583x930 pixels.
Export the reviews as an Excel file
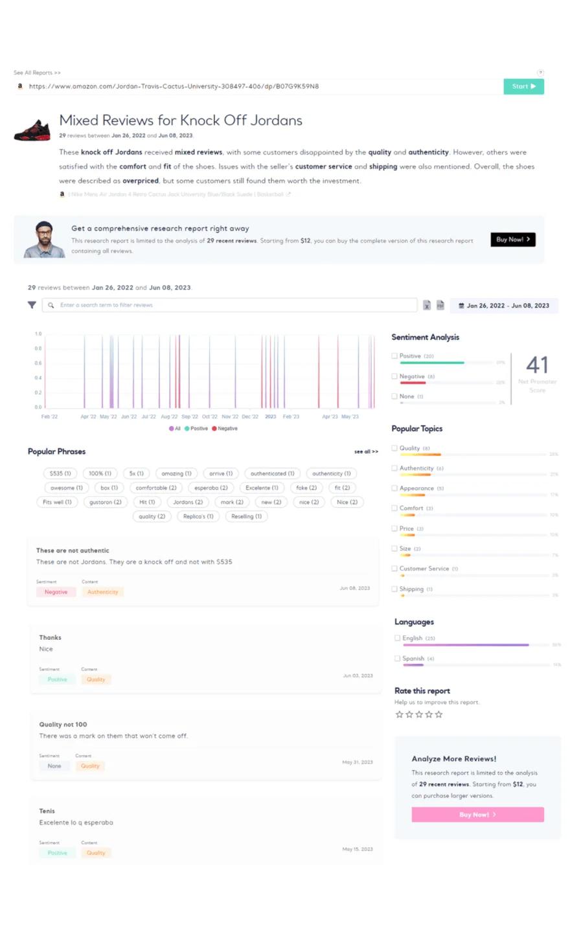427,306
